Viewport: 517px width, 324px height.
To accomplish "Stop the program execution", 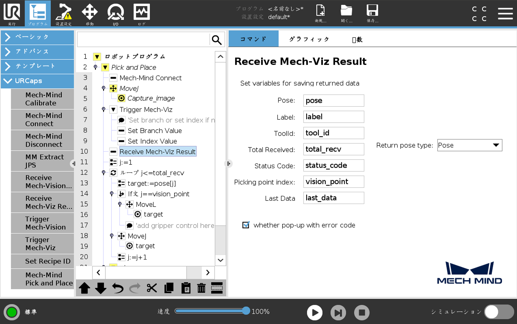I will (362, 312).
